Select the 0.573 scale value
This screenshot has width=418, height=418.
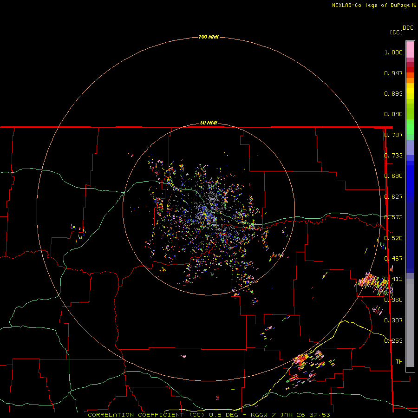(x=393, y=217)
